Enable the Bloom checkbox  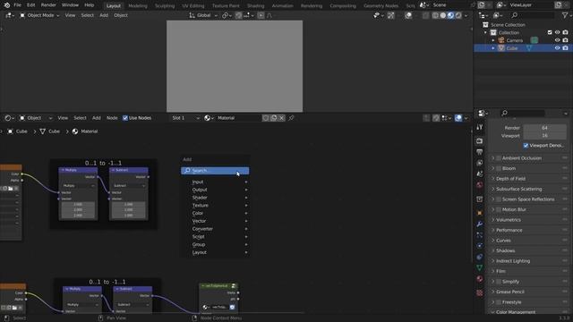[x=499, y=168]
